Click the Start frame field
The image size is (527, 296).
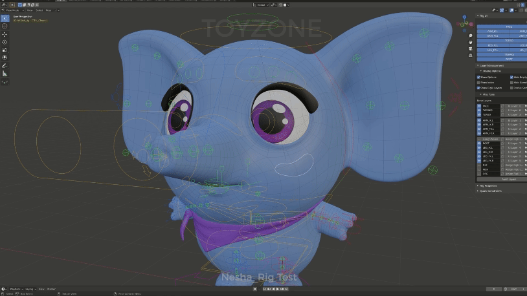pyautogui.click(x=517, y=289)
